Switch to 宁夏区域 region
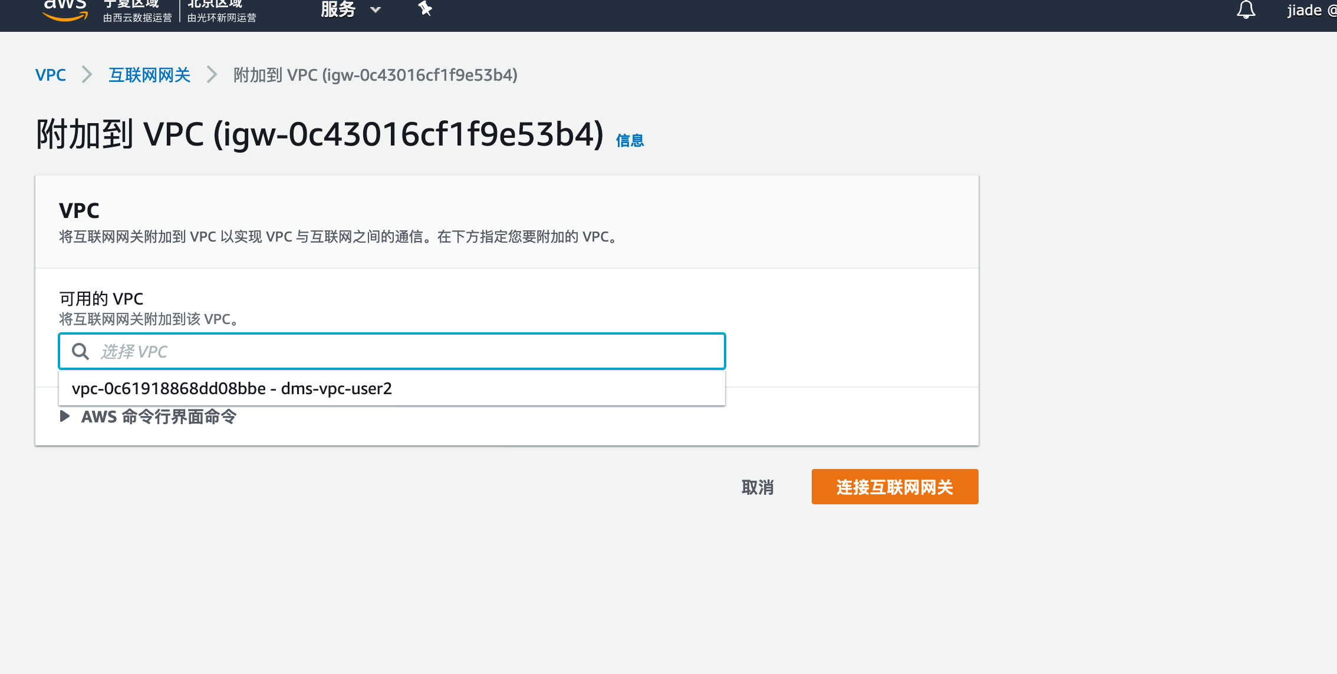 [x=137, y=10]
